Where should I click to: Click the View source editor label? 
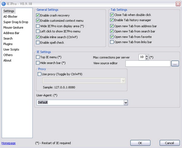tap(105, 63)
